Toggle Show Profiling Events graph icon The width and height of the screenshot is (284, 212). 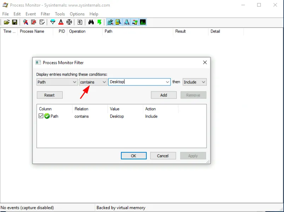coord(143,22)
